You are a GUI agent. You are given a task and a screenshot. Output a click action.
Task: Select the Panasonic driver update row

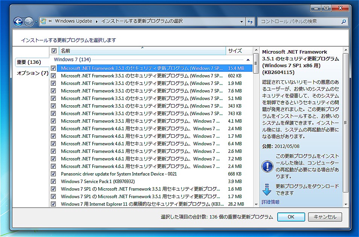[x=151, y=174]
